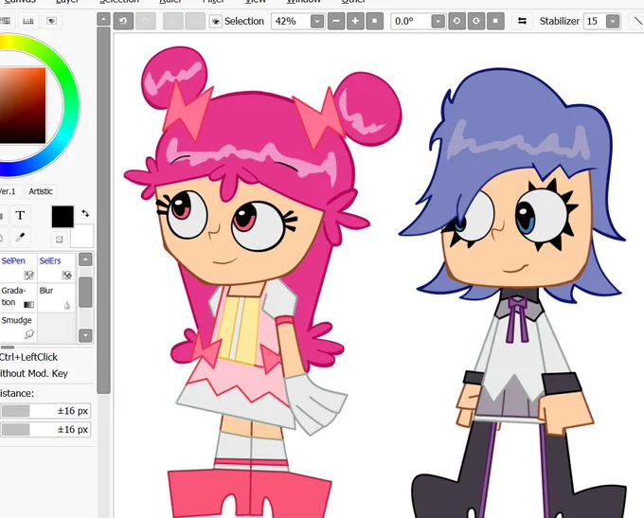The height and width of the screenshot is (518, 644).
Task: Reset zoom with the square button after plus
Action: 375,21
